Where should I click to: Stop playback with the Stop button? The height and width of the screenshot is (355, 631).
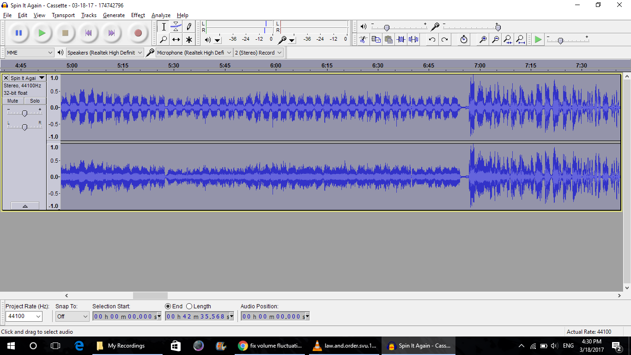65,33
